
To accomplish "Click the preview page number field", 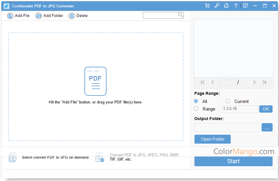I will point(228,83).
